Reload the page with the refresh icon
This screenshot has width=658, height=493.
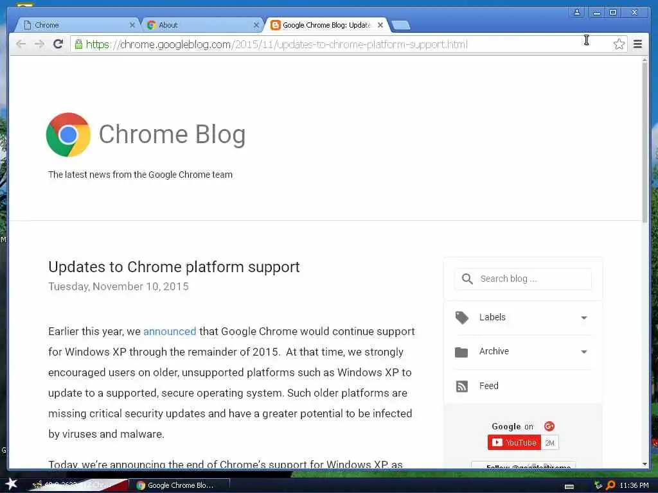[58, 44]
